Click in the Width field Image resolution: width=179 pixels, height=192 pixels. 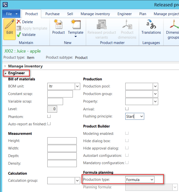pos(62,148)
